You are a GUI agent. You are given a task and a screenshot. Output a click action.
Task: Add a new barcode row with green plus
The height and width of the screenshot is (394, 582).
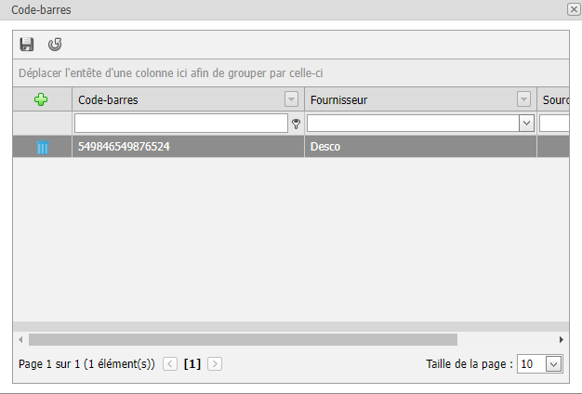(41, 99)
